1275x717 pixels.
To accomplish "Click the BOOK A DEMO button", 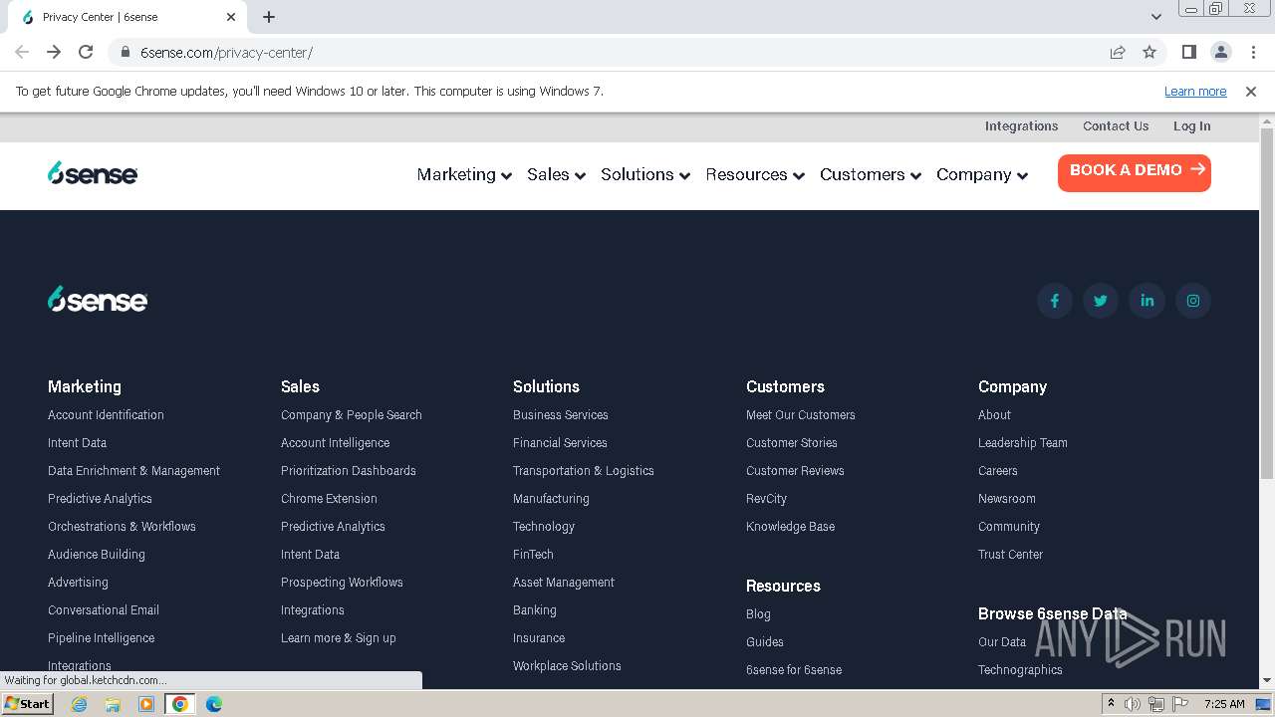I will coord(1135,172).
